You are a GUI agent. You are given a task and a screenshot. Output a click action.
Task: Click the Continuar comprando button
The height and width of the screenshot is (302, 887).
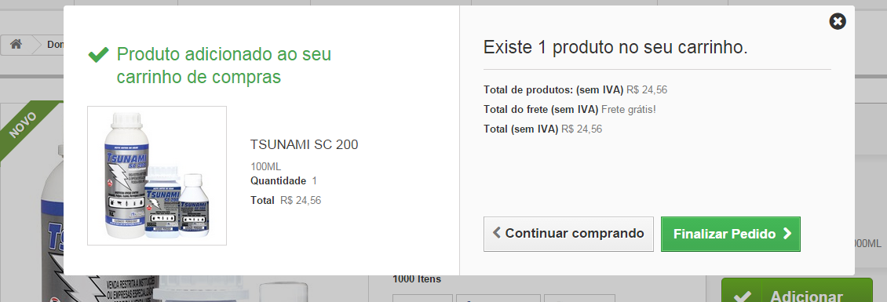click(x=568, y=234)
